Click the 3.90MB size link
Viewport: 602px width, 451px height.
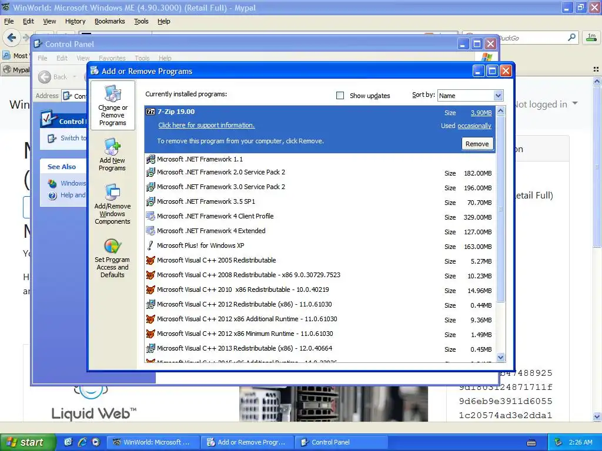pyautogui.click(x=481, y=113)
